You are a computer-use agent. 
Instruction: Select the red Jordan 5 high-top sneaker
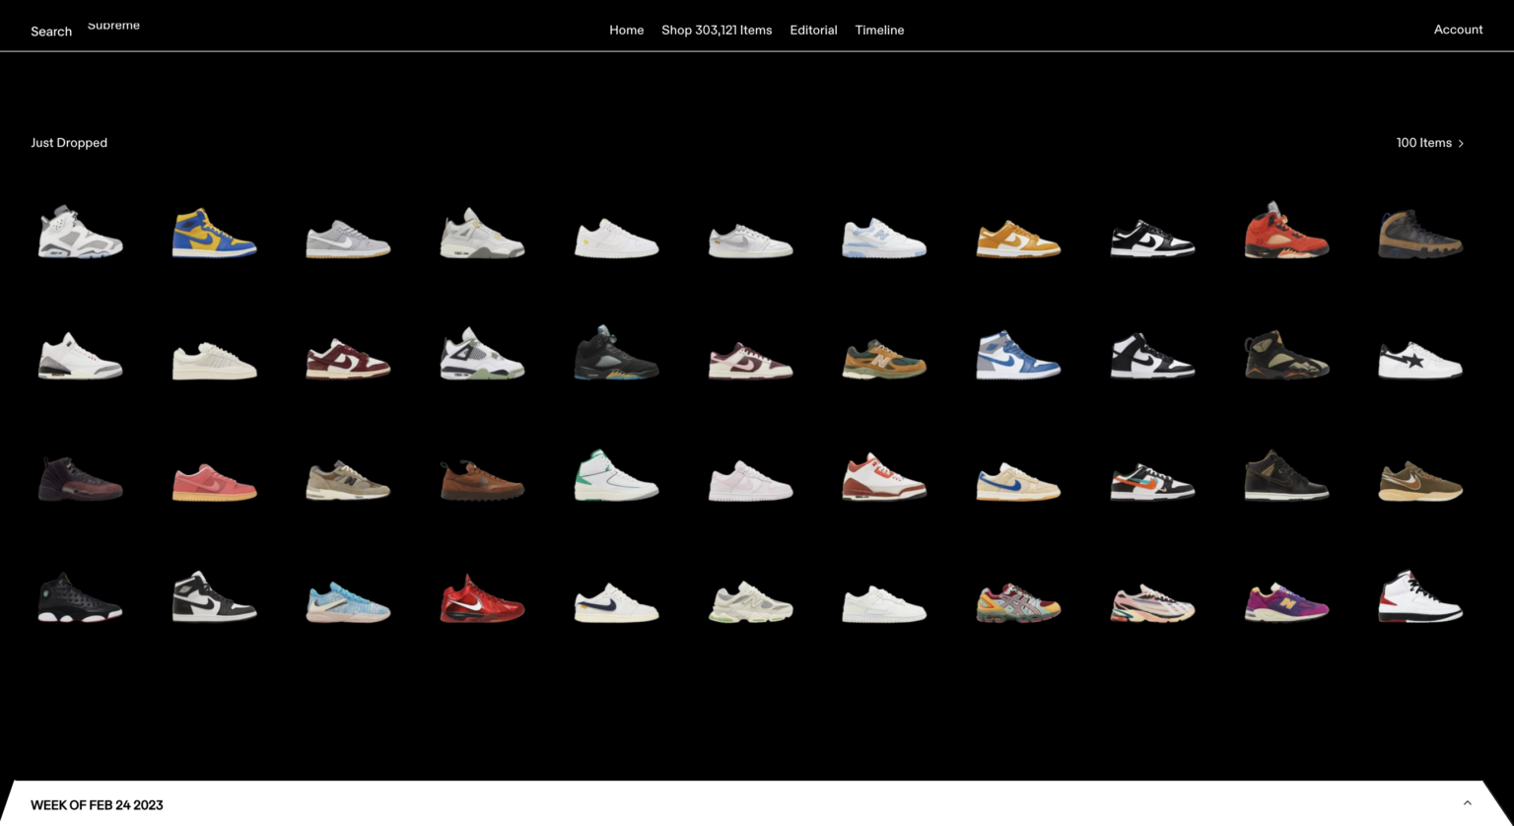(1286, 232)
